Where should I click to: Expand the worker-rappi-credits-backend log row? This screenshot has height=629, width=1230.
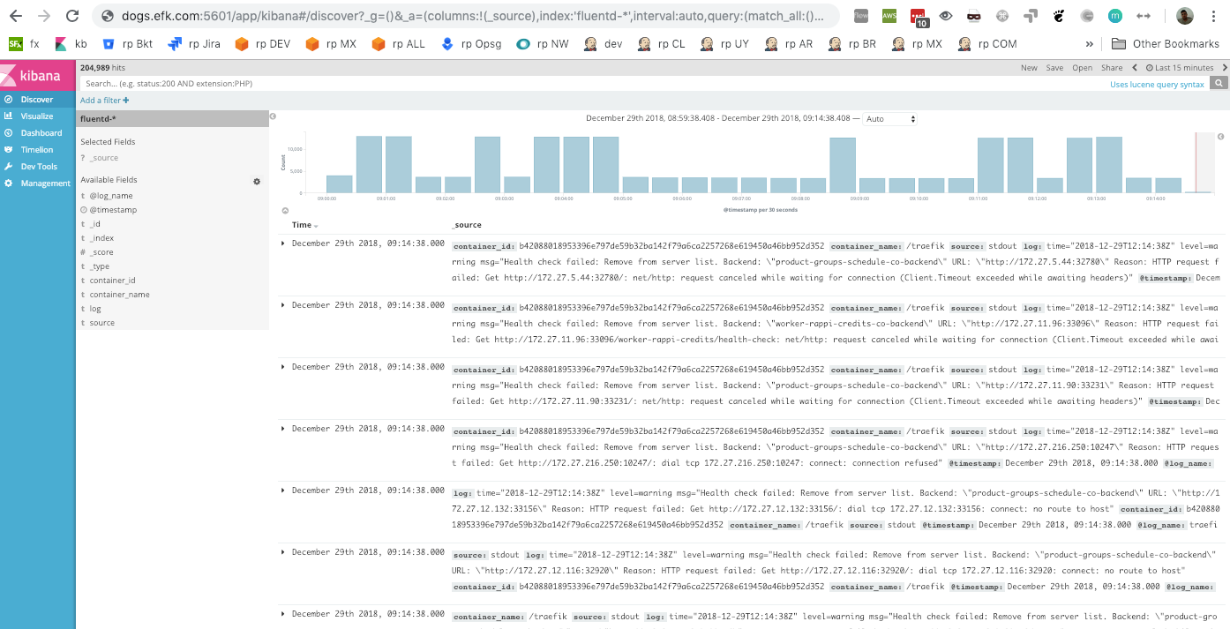tap(282, 305)
